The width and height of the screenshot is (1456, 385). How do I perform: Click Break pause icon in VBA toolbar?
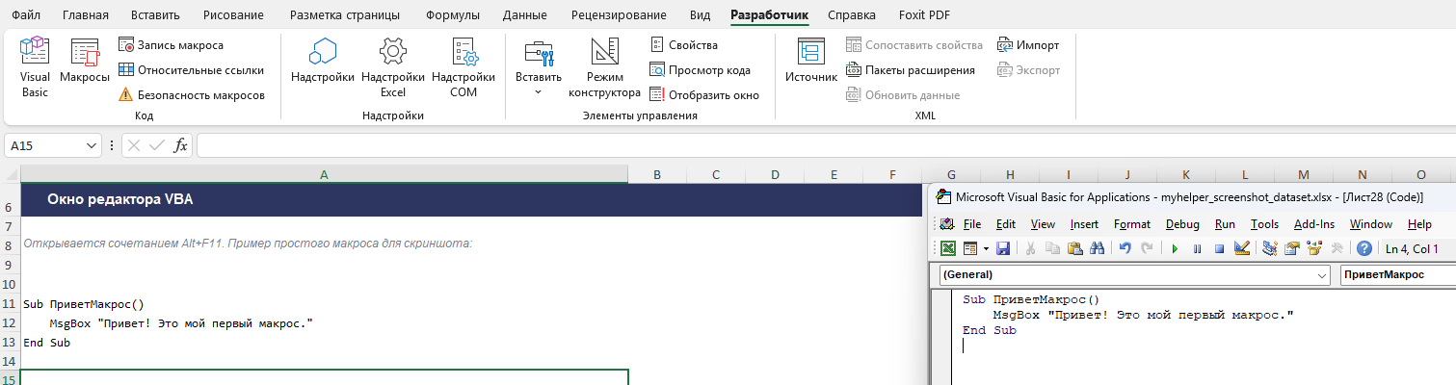pyautogui.click(x=1197, y=248)
